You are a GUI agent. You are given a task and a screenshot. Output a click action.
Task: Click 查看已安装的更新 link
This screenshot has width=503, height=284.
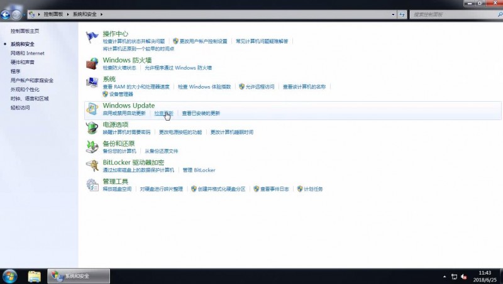[x=201, y=113]
